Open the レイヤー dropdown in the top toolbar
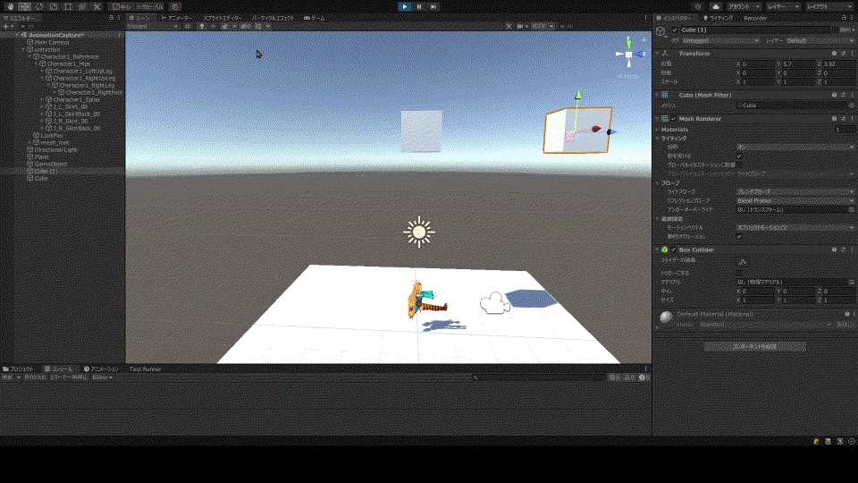Screen dimensions: 858x483 pyautogui.click(x=783, y=6)
